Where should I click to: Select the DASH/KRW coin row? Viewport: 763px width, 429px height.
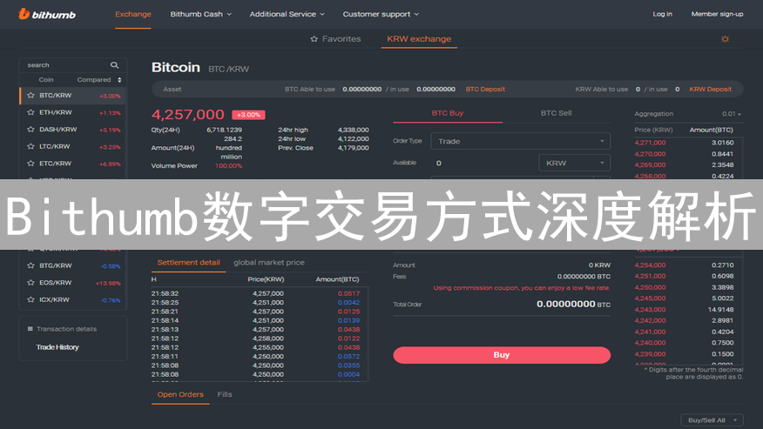click(73, 130)
